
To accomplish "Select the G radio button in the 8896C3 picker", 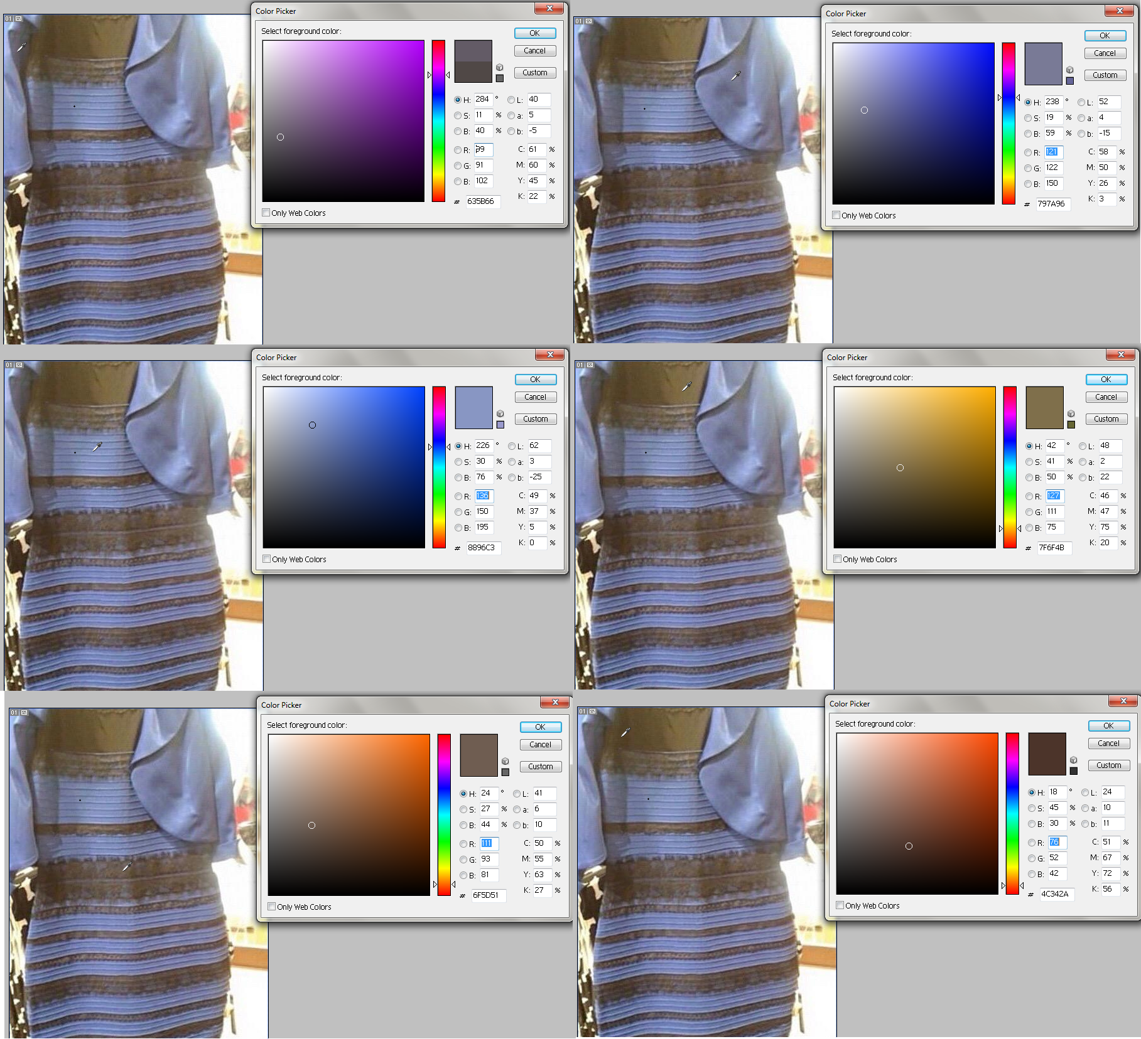I will click(458, 512).
